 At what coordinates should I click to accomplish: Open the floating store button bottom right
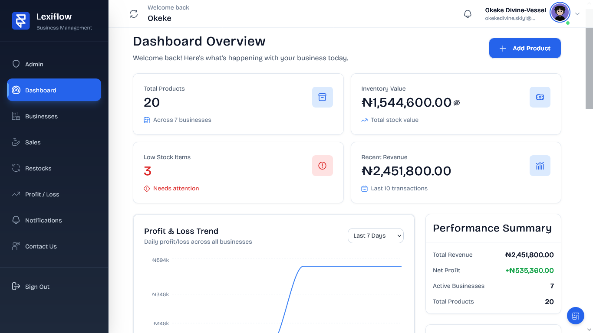pos(576,316)
